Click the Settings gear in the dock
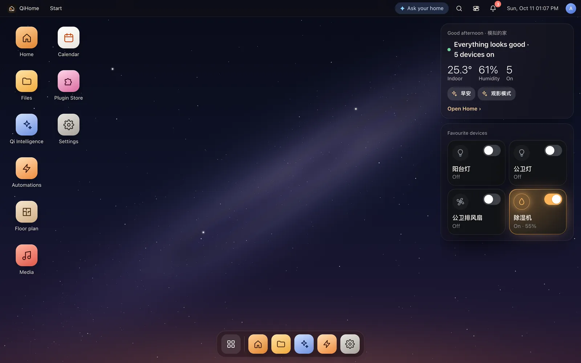The height and width of the screenshot is (363, 581). pos(350,344)
